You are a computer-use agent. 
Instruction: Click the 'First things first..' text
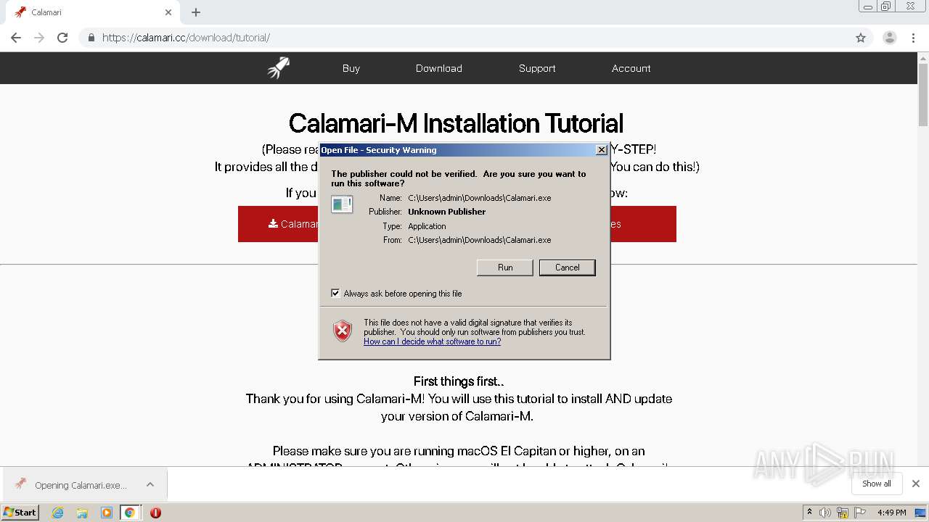tap(459, 381)
